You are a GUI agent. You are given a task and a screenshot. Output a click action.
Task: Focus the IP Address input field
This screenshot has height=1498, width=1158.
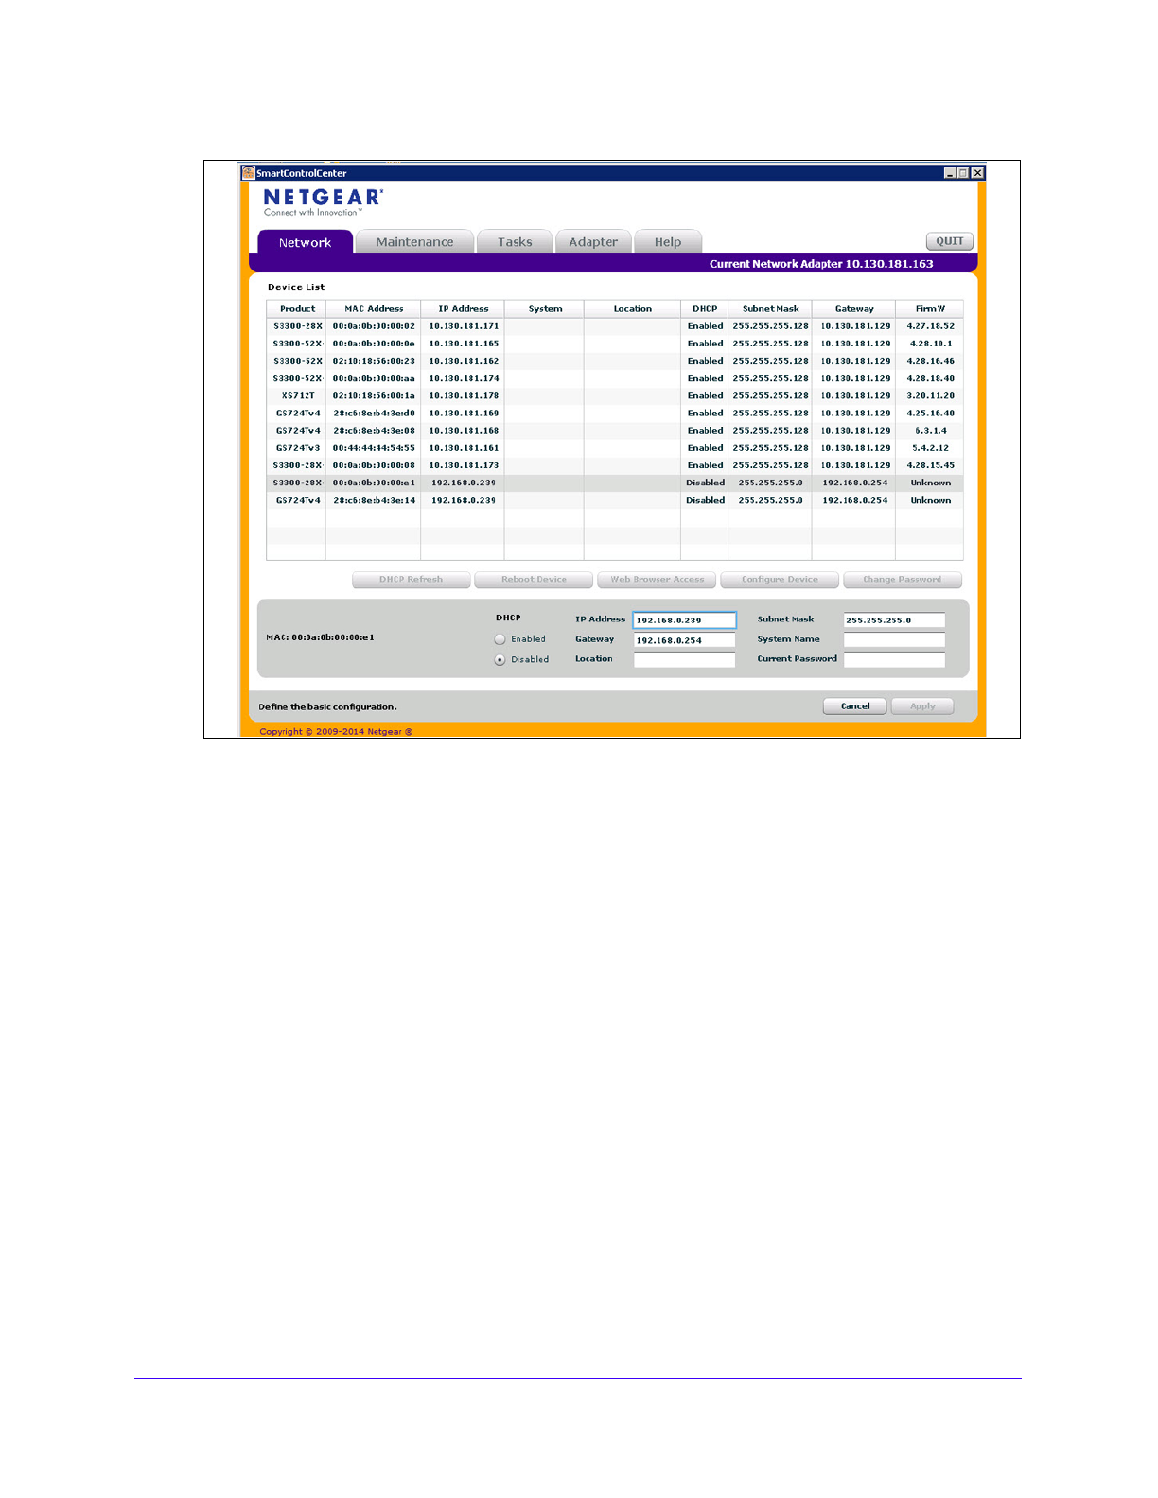pos(685,620)
